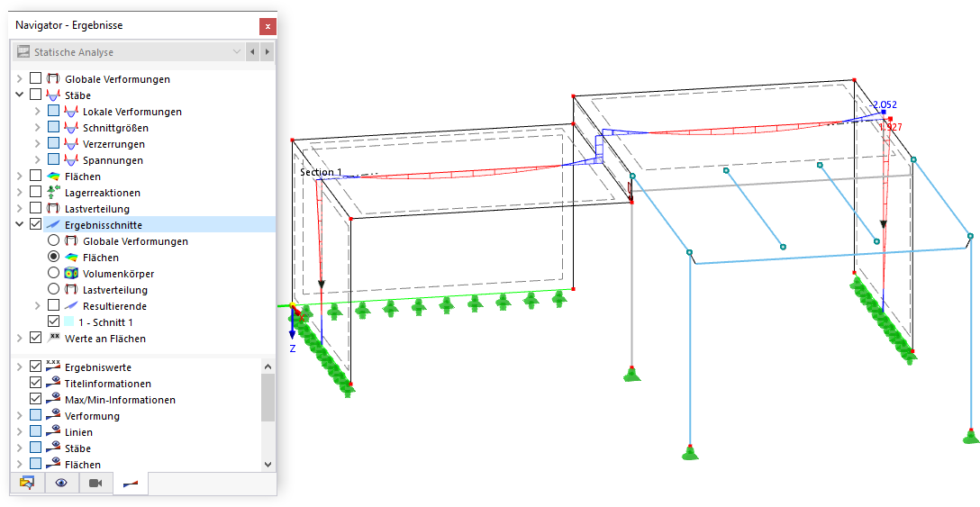This screenshot has width=980, height=507.
Task: Click the top-level Globale Verformungen icon
Action: (53, 78)
